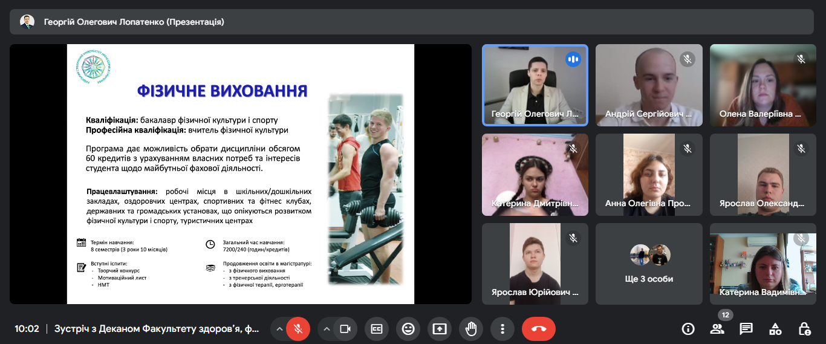Image resolution: width=826 pixels, height=344 pixels.
Task: Click the calendar icon beside Термін навчання
Action: point(81,243)
